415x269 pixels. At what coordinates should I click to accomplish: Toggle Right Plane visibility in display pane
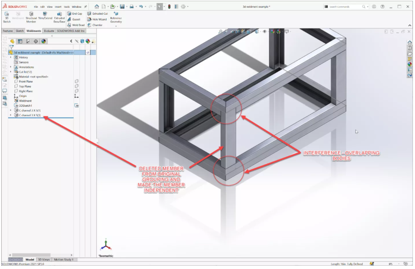[x=77, y=91]
